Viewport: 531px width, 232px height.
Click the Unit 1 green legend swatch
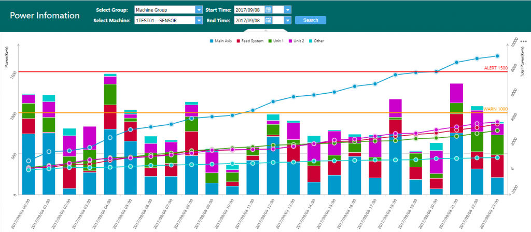coord(270,41)
